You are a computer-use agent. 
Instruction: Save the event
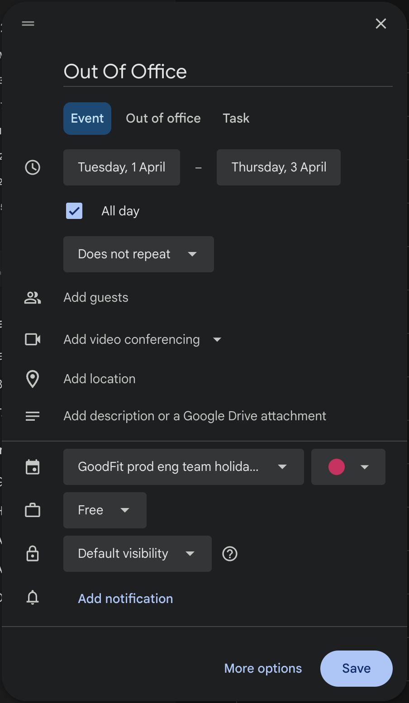coord(356,669)
